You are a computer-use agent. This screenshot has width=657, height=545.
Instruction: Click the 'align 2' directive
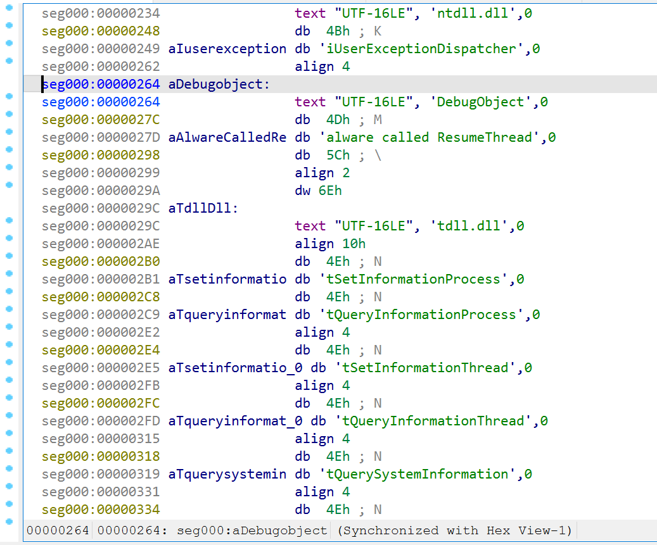(x=322, y=173)
